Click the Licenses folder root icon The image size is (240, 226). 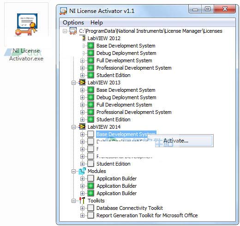pos(73,31)
